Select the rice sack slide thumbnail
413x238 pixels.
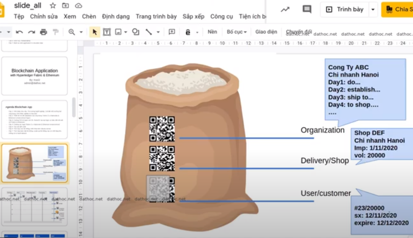tap(34, 163)
